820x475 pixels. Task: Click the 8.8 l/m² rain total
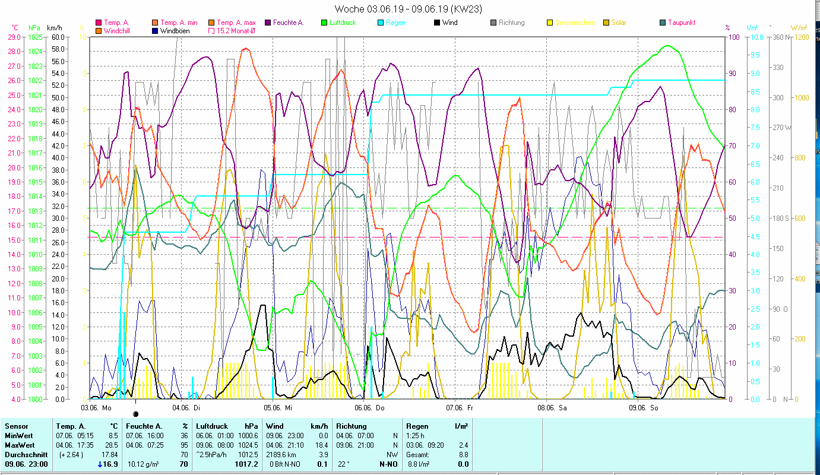tap(419, 464)
